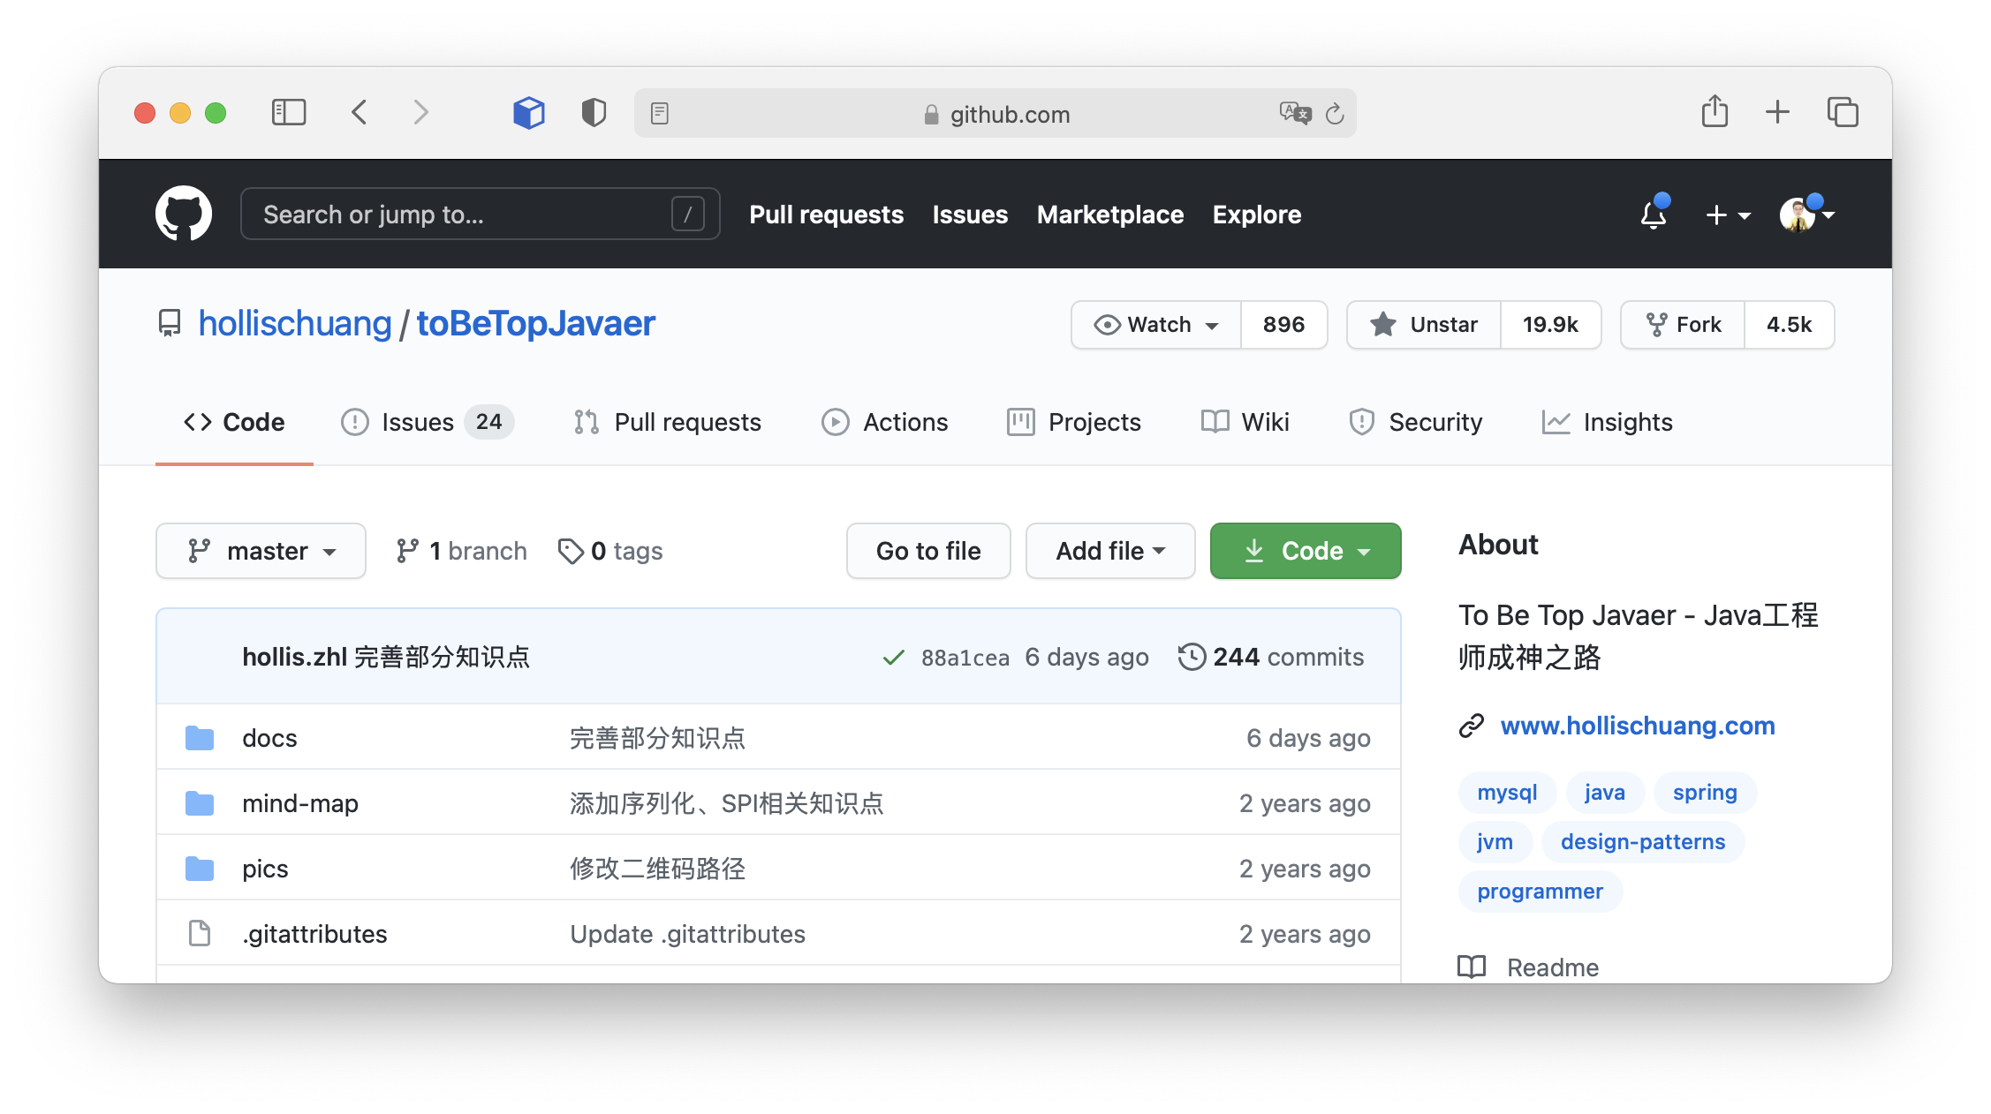Open the Security tab
1991x1114 pixels.
[x=1415, y=422]
